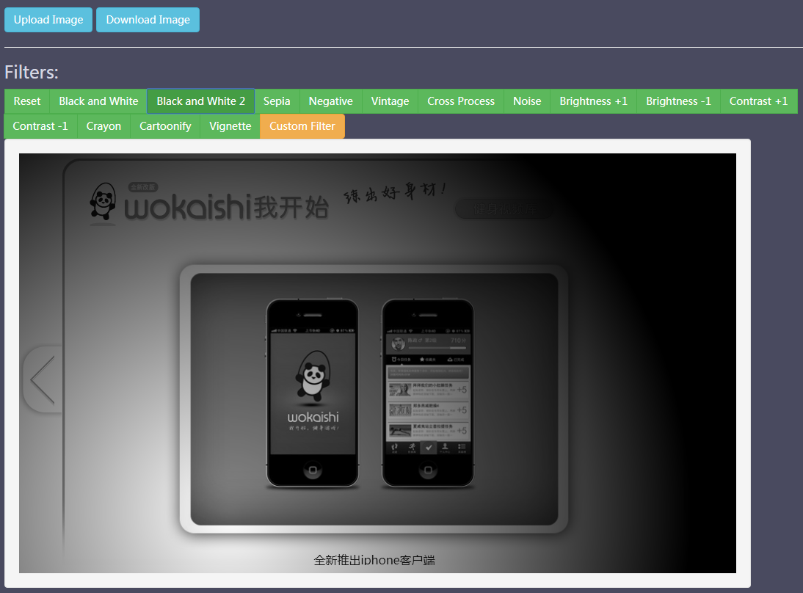Select the Black and White 2 filter
The image size is (803, 593).
coord(201,101)
